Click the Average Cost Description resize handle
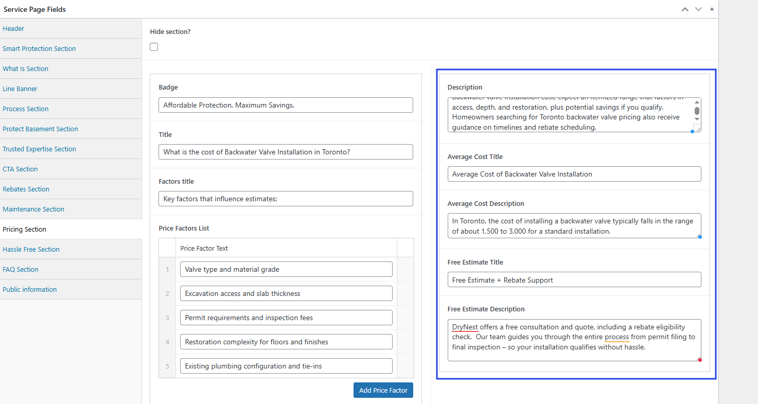 (x=698, y=235)
